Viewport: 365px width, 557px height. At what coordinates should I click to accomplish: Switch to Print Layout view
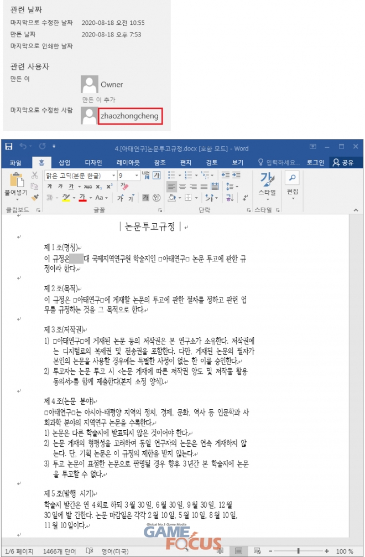239,551
